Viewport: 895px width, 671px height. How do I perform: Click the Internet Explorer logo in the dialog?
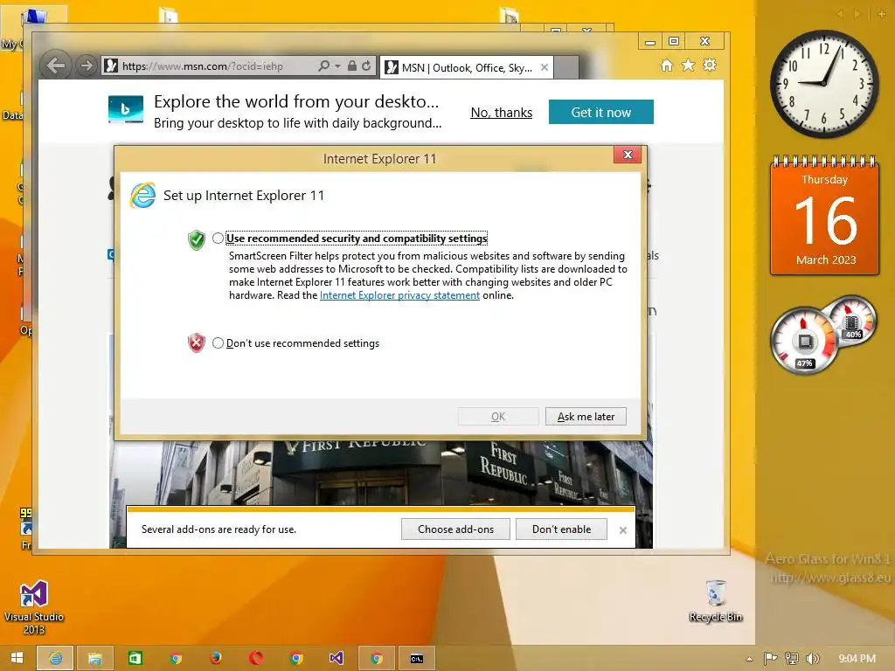(x=142, y=196)
